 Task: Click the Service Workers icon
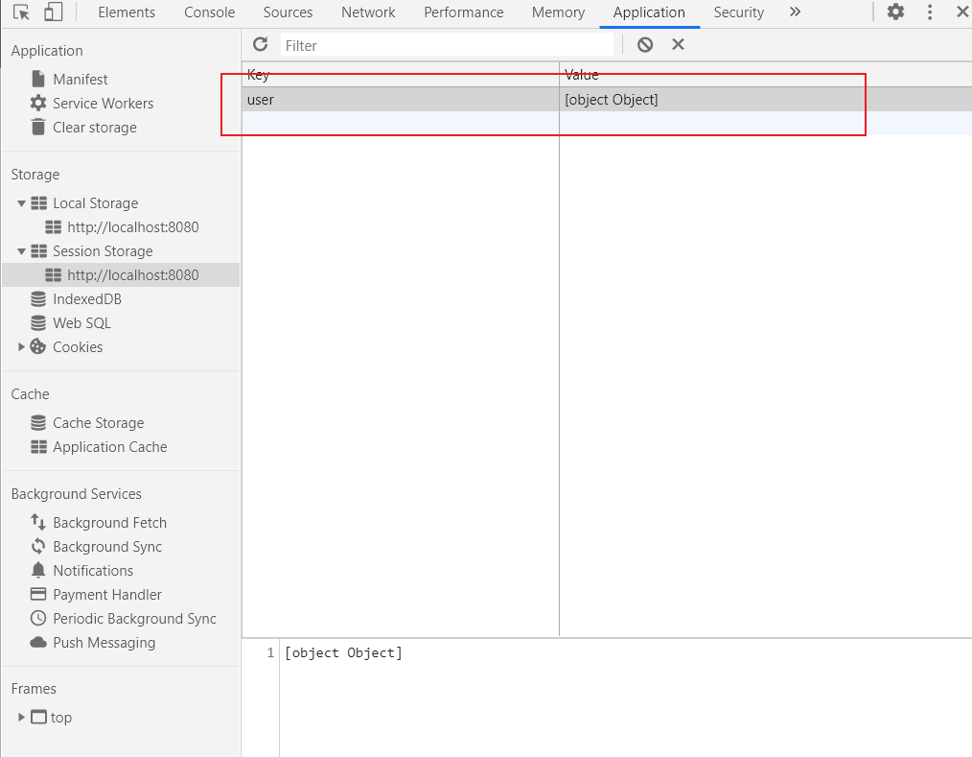click(36, 103)
